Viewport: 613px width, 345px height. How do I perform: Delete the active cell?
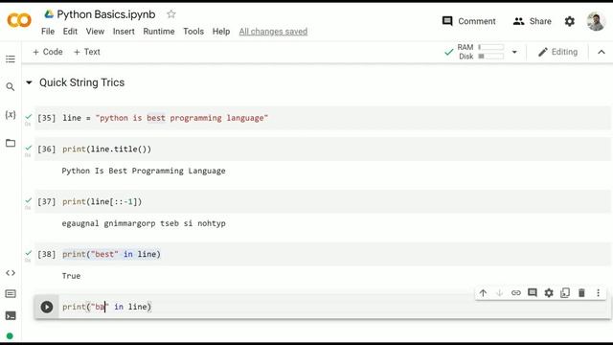pyautogui.click(x=581, y=293)
